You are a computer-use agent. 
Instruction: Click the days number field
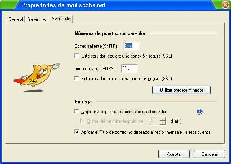click(154, 121)
